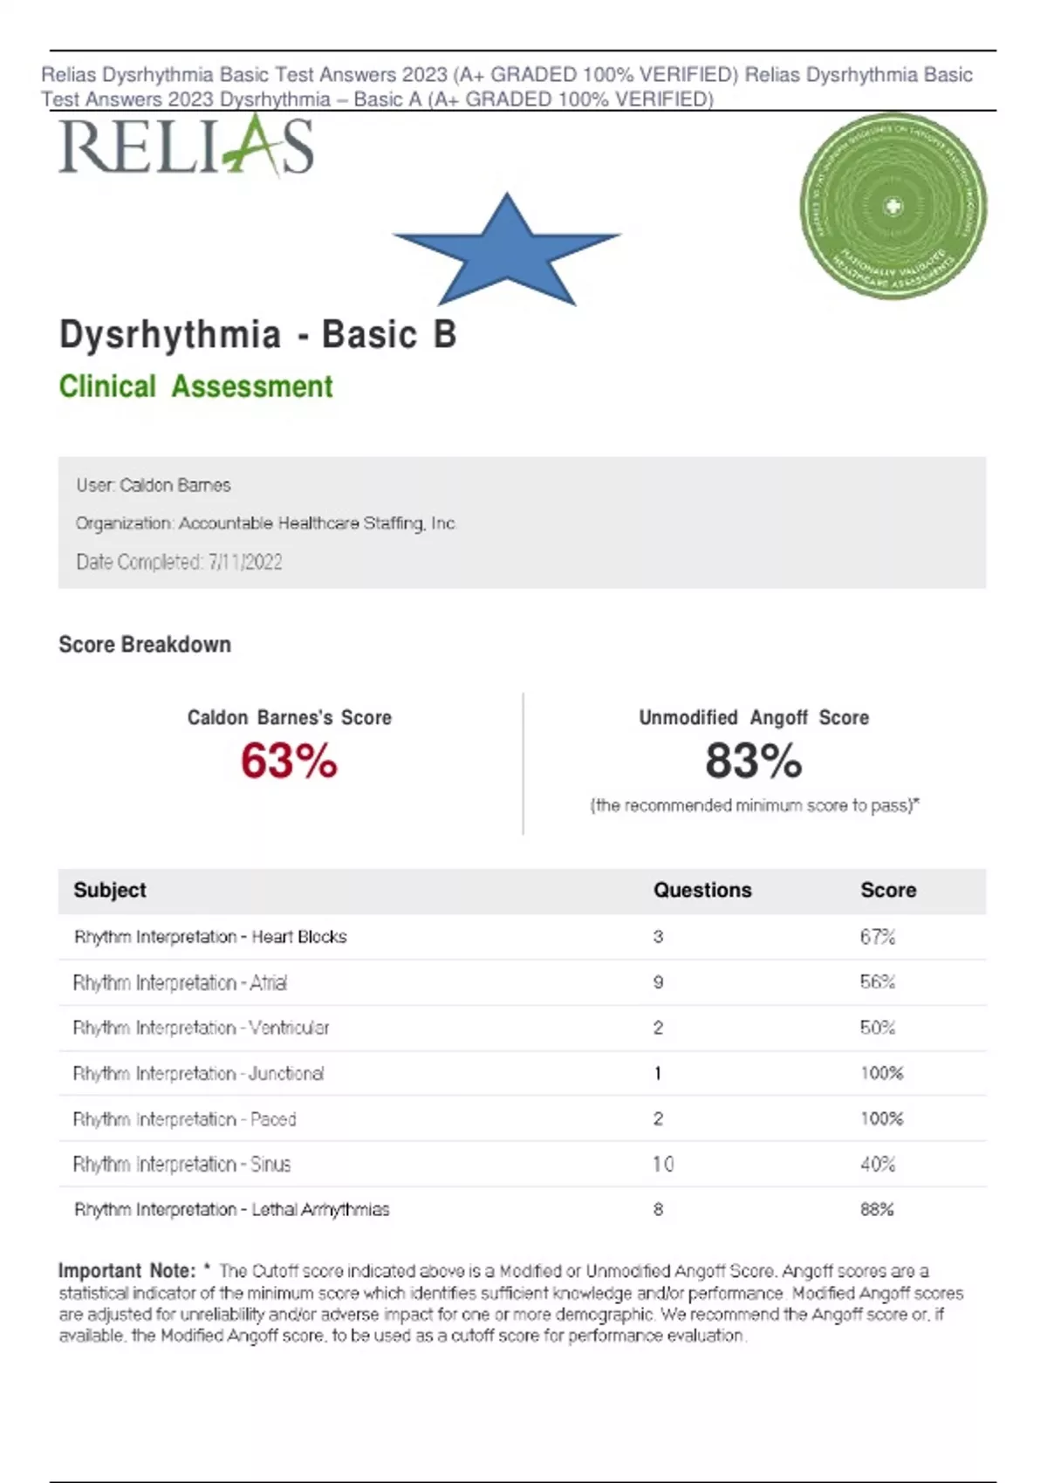Click the Score Breakdown heading
The width and height of the screenshot is (1047, 1483).
(145, 645)
